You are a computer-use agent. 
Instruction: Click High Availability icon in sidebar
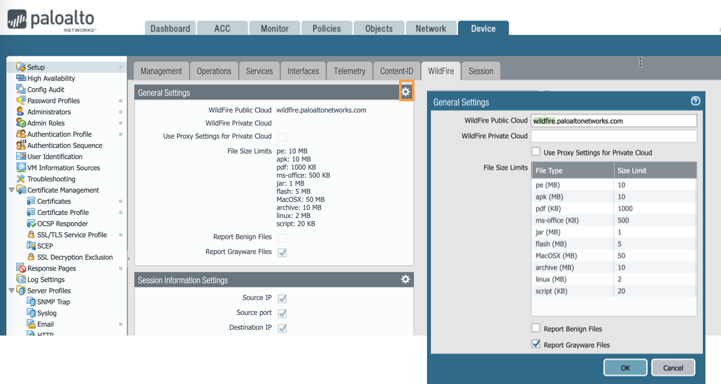(21, 78)
